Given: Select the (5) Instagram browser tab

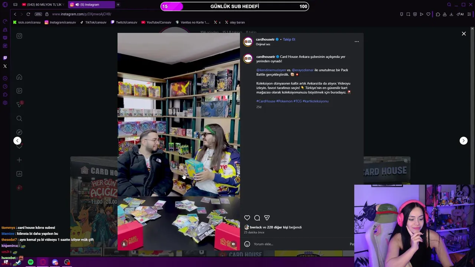Looking at the screenshot, I should (x=92, y=4).
